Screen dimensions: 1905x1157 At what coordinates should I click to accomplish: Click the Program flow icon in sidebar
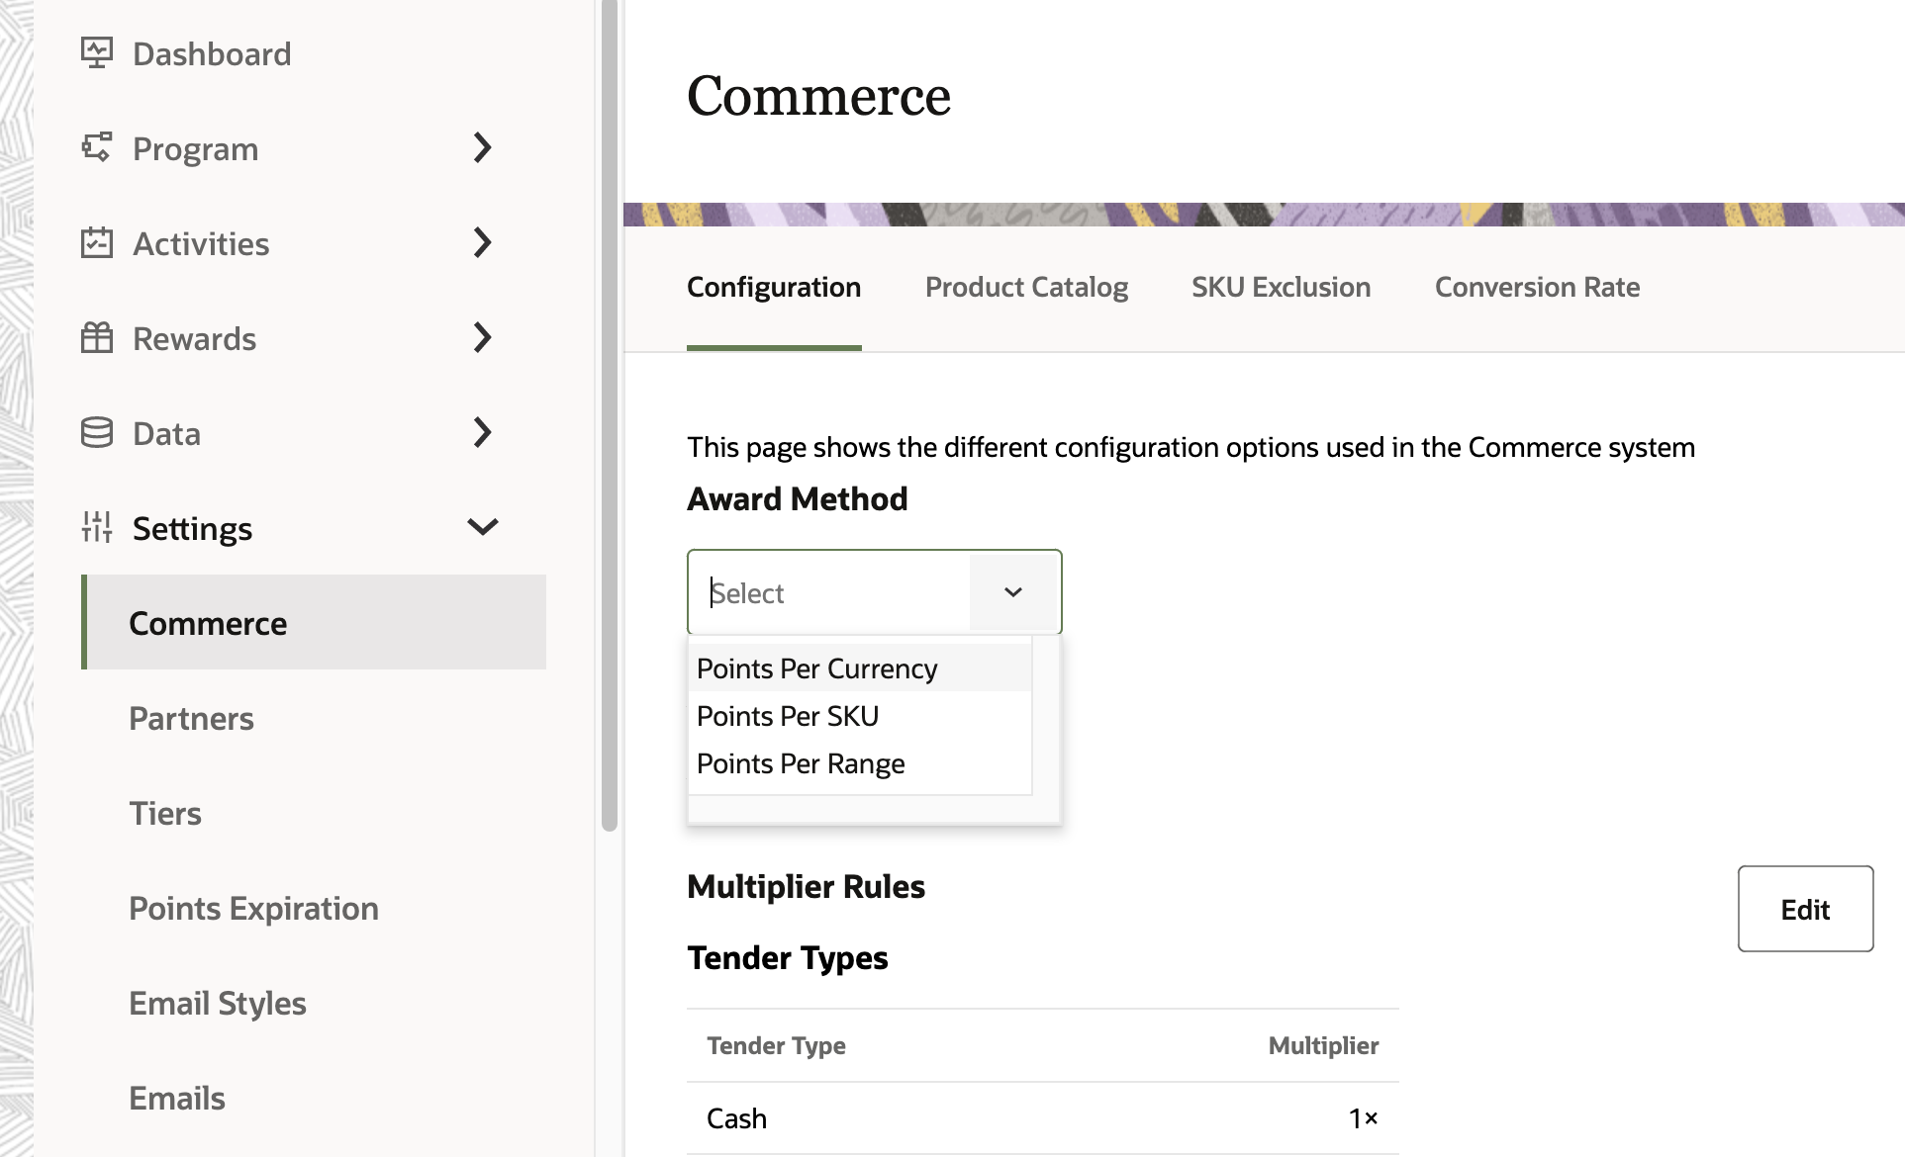(96, 147)
